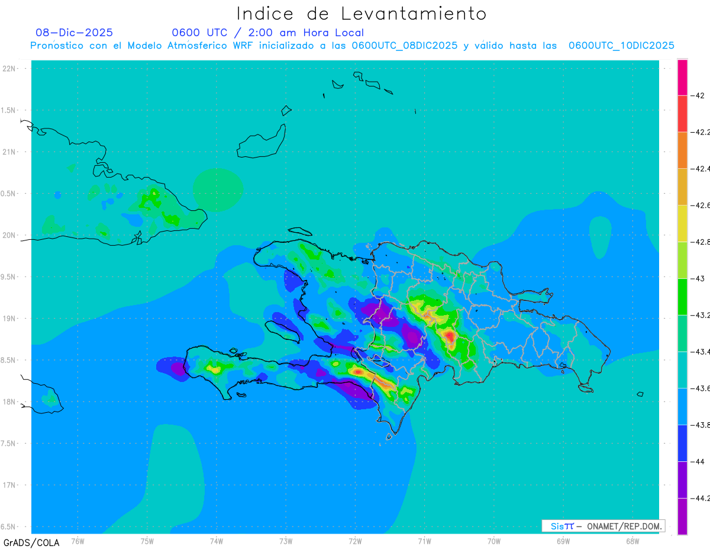Click the '-42.6' colorbar label
This screenshot has height=549, width=710.
coord(701,206)
